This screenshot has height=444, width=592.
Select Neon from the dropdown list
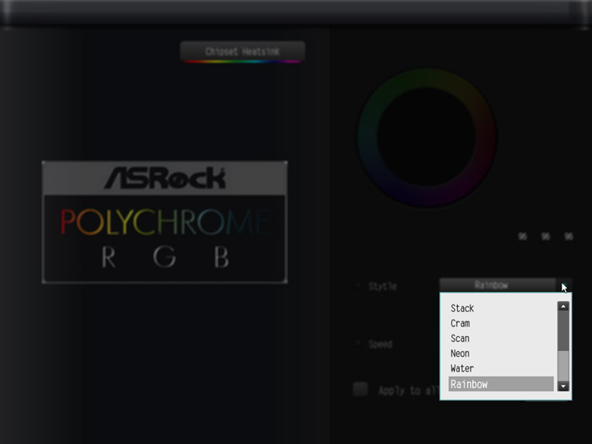[501, 354]
